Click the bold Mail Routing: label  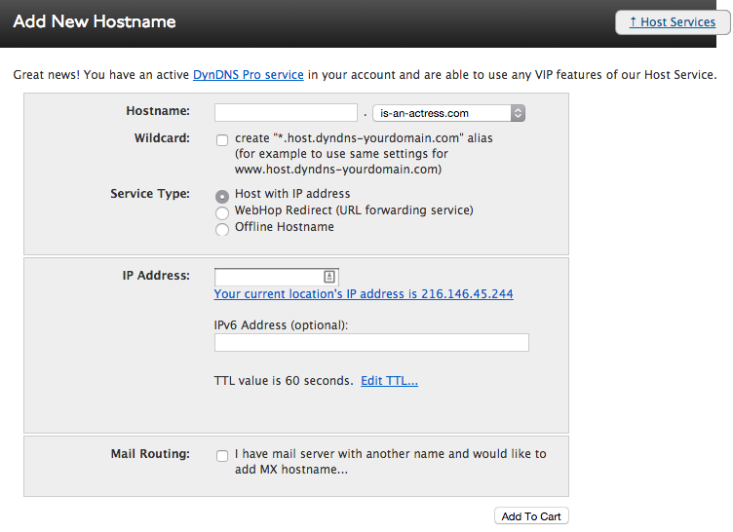click(150, 454)
